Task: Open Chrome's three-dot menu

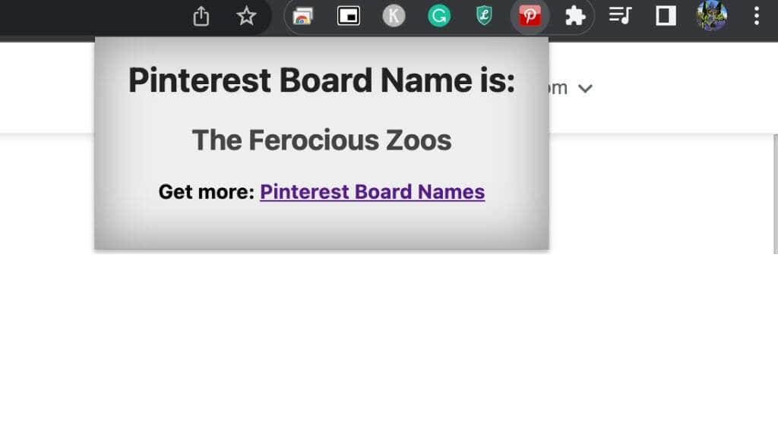Action: pyautogui.click(x=756, y=16)
